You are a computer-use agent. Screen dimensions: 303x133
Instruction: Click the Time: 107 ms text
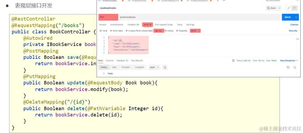coord(258,61)
